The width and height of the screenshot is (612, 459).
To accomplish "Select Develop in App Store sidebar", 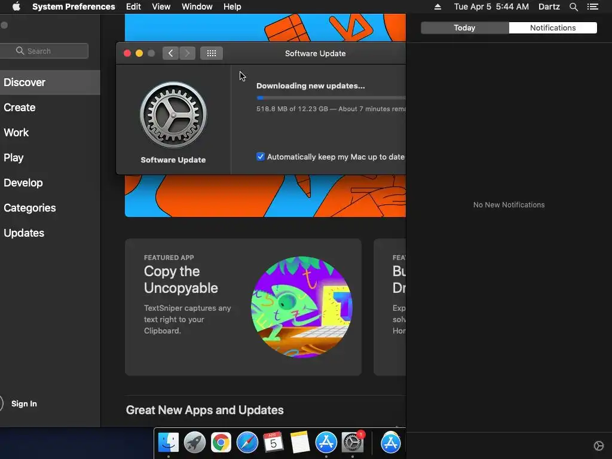I will pyautogui.click(x=50, y=183).
